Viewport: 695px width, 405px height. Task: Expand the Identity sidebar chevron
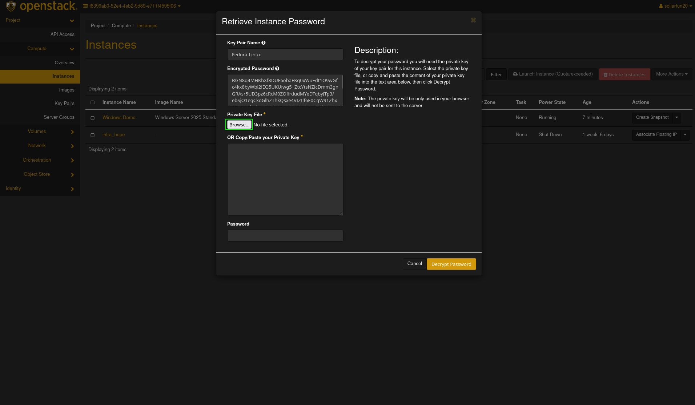click(x=72, y=189)
